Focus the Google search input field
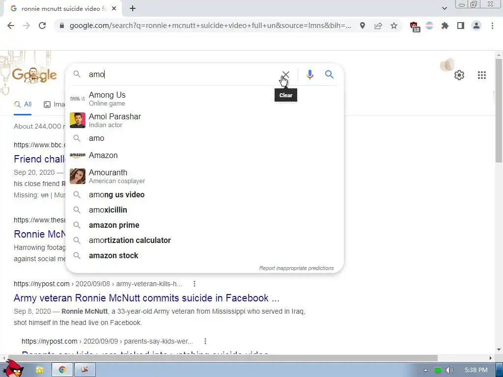This screenshot has height=377, width=503. pos(183,75)
